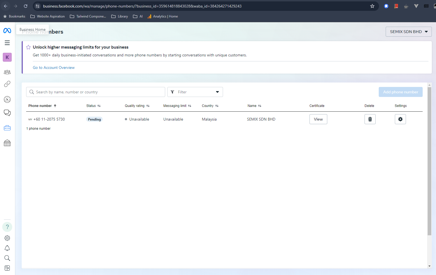Sort table by Status column
Image resolution: width=436 pixels, height=275 pixels.
(x=93, y=106)
